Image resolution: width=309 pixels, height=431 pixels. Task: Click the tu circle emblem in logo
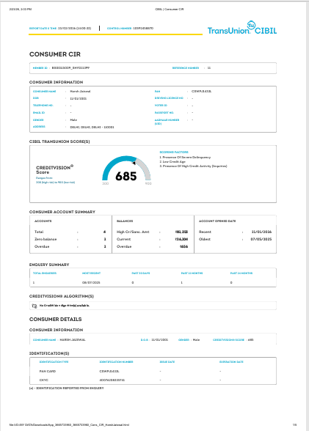pos(251,25)
